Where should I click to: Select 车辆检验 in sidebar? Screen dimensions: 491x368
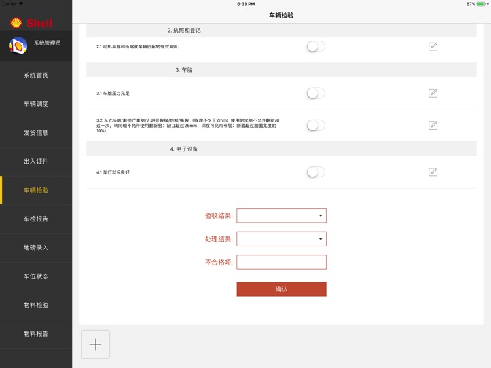36,190
